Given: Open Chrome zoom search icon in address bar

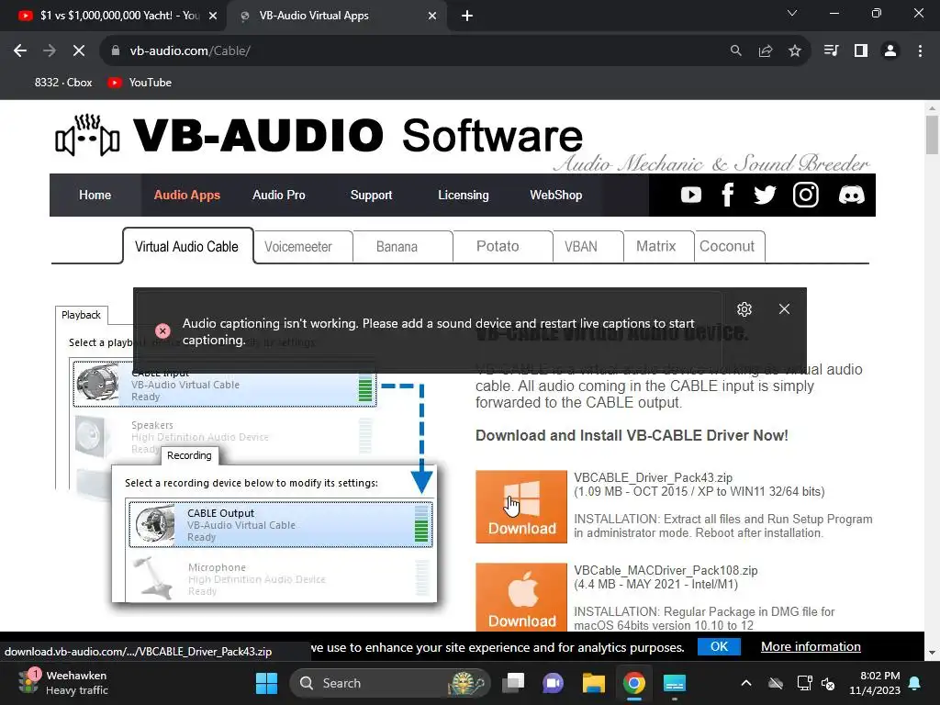Looking at the screenshot, I should click(735, 51).
